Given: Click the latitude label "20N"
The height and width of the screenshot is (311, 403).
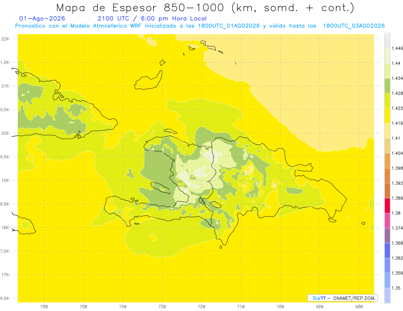Looking at the screenshot, I should tap(5, 133).
